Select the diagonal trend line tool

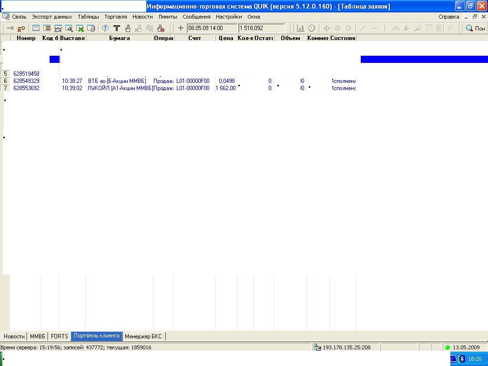point(363,28)
